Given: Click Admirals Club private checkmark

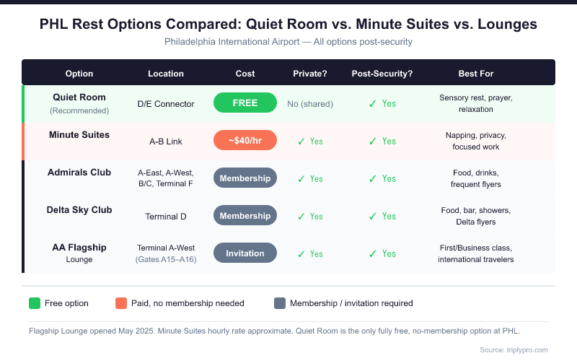Looking at the screenshot, I should pos(301,179).
